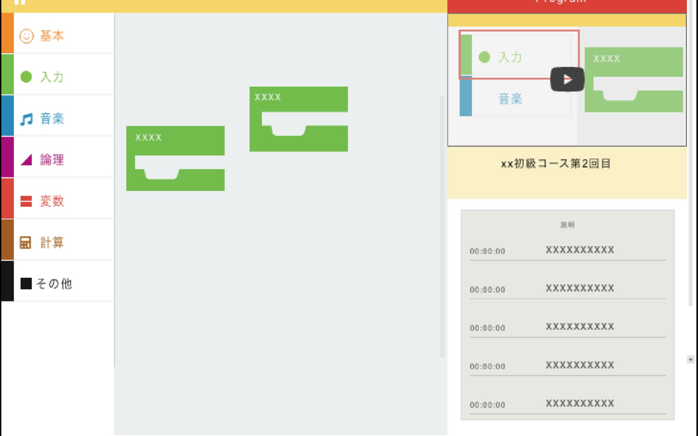The image size is (698, 436).
Task: Click the third XXXXXXXXXX description text
Action: click(580, 326)
